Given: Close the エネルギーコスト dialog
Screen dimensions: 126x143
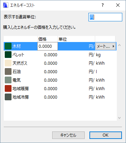Looking at the screenshot, I should [118, 5].
